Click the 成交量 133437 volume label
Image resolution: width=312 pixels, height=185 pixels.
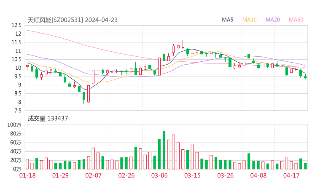coord(48,119)
